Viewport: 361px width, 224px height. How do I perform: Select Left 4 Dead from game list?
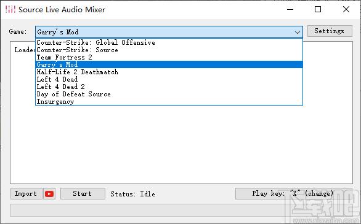click(x=169, y=79)
